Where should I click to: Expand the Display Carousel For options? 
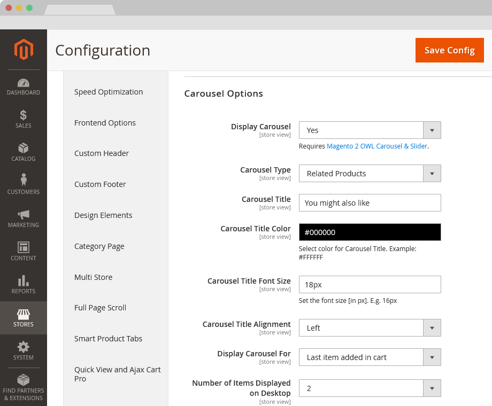(432, 357)
